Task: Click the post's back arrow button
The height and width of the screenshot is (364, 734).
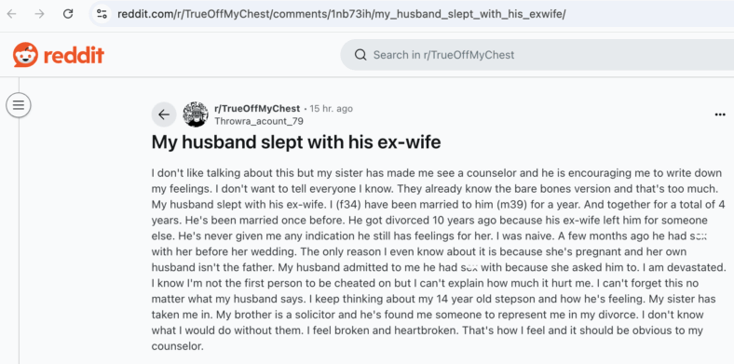Action: (x=164, y=115)
